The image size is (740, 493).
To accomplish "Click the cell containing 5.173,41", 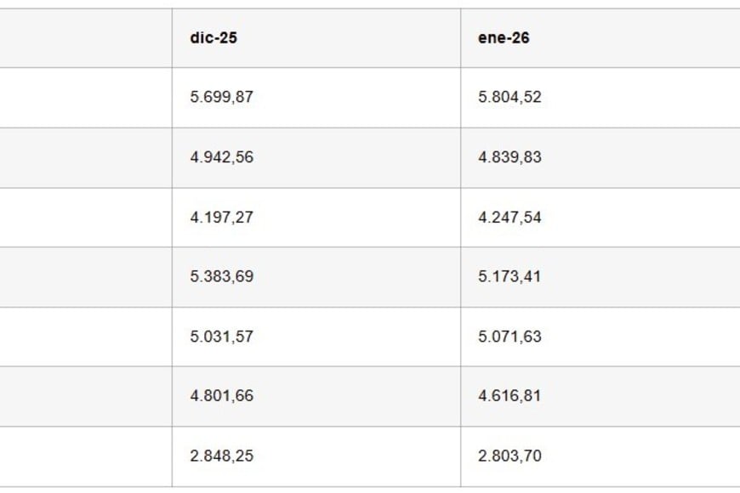I will coord(509,276).
